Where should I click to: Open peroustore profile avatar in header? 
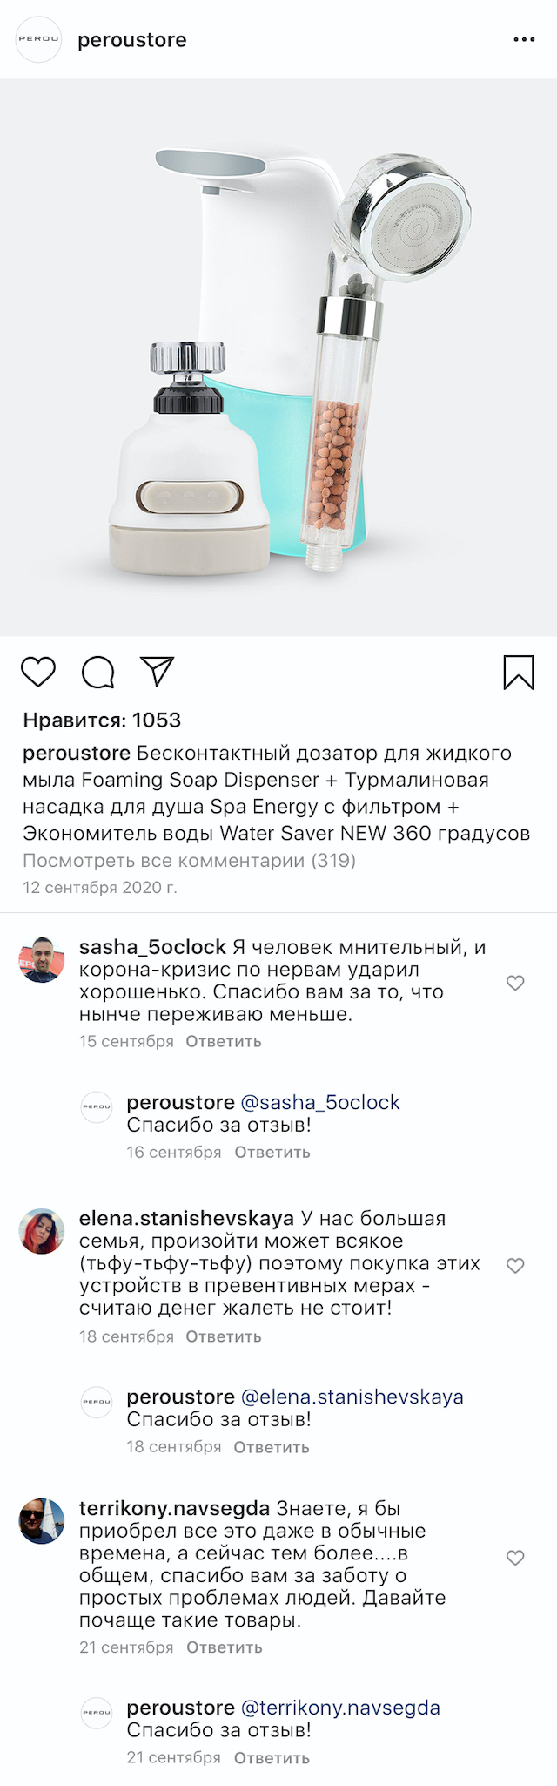point(39,40)
